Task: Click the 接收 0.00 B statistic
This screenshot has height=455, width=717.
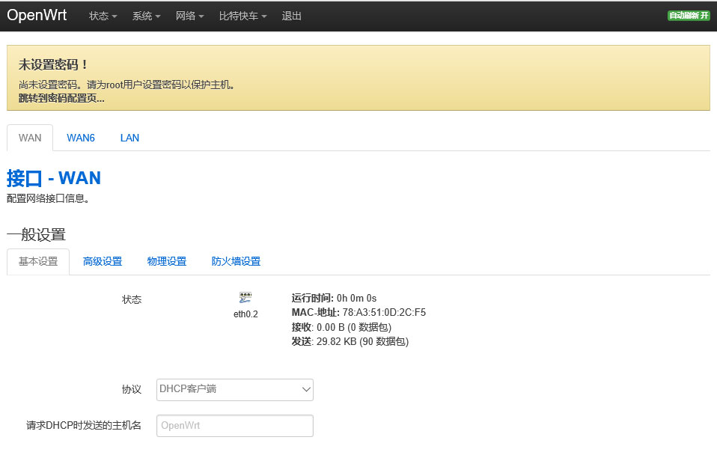Action: (341, 327)
